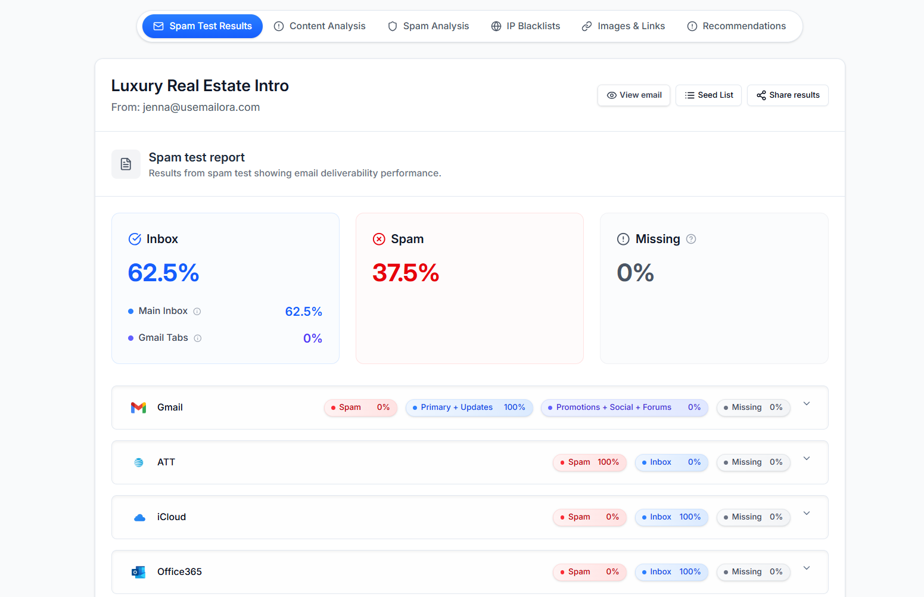Click the spam test report document icon
This screenshot has height=597, width=924.
126,164
